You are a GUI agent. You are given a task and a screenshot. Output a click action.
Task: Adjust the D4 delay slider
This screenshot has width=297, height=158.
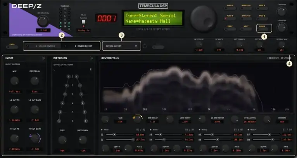click(x=169, y=140)
